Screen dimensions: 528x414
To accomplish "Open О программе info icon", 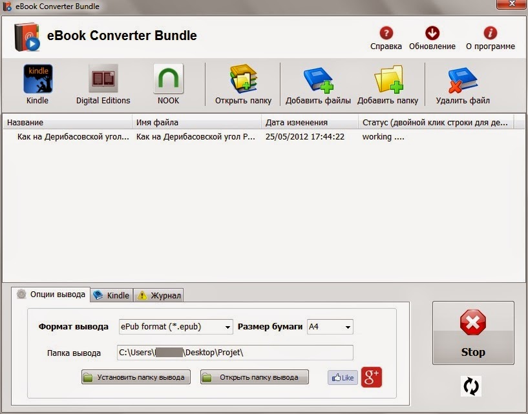I will (x=491, y=33).
